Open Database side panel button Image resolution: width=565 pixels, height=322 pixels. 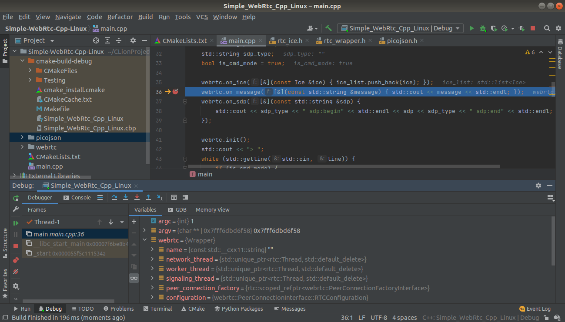(560, 53)
